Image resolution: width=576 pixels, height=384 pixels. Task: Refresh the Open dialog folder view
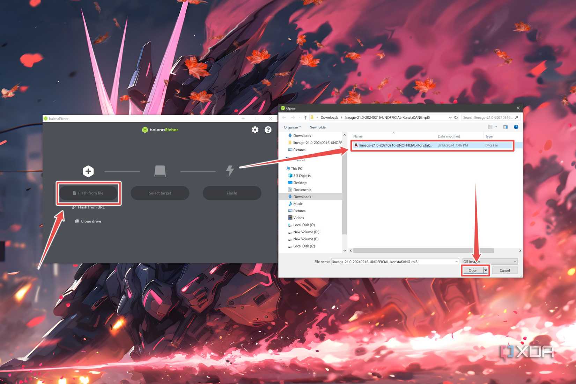click(456, 118)
